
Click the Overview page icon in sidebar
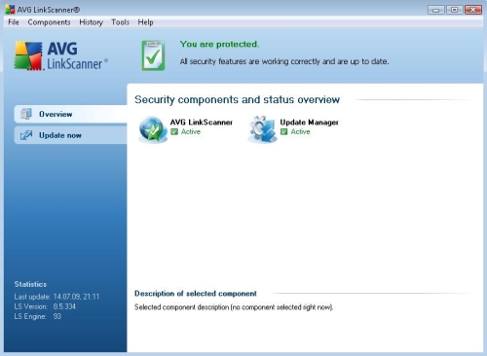(x=26, y=114)
